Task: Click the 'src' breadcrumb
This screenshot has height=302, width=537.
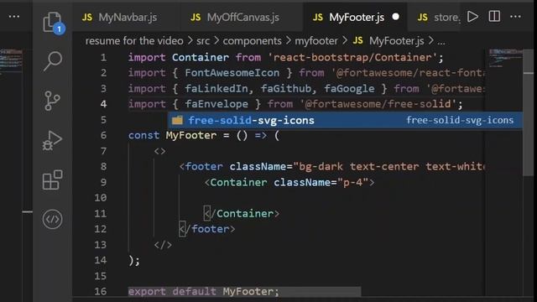Action: pos(203,41)
